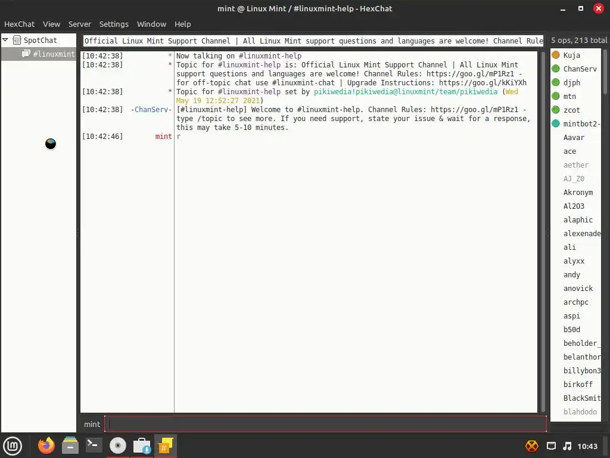
Task: Click djph's green status icon
Action: (556, 82)
